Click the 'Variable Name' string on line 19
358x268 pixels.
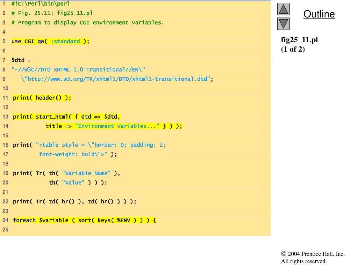86,173
